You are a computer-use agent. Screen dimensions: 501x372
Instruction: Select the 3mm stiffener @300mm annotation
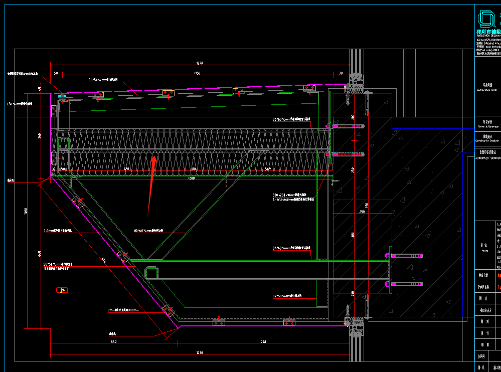point(123,310)
